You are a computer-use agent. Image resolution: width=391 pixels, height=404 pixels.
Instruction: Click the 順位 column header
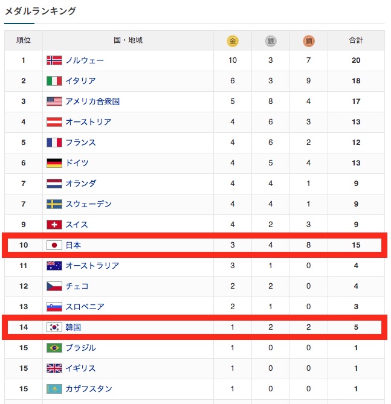pos(24,40)
